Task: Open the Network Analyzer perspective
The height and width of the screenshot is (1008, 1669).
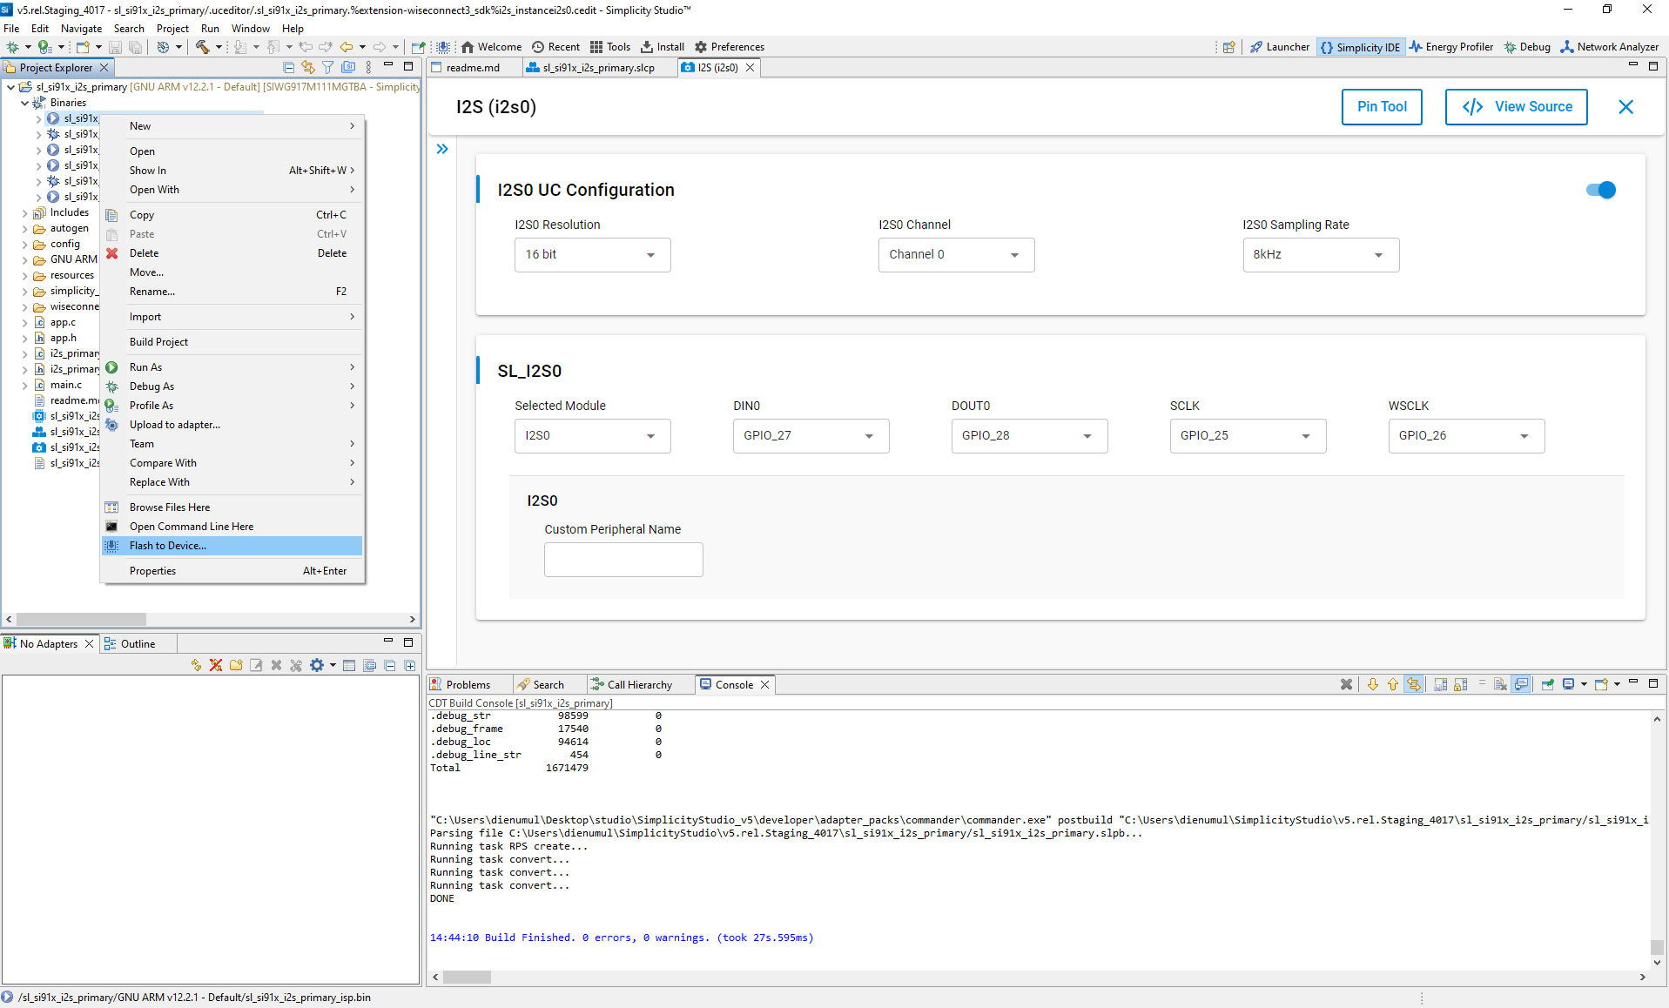Action: [x=1609, y=47]
